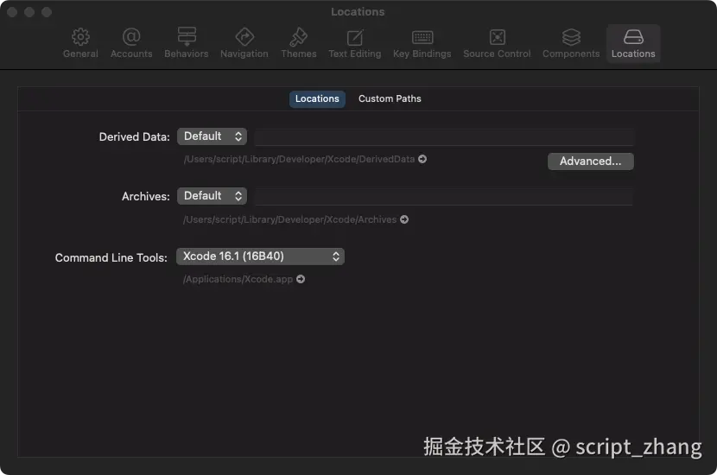Open the Source Control settings pane
717x475 pixels.
497,43
